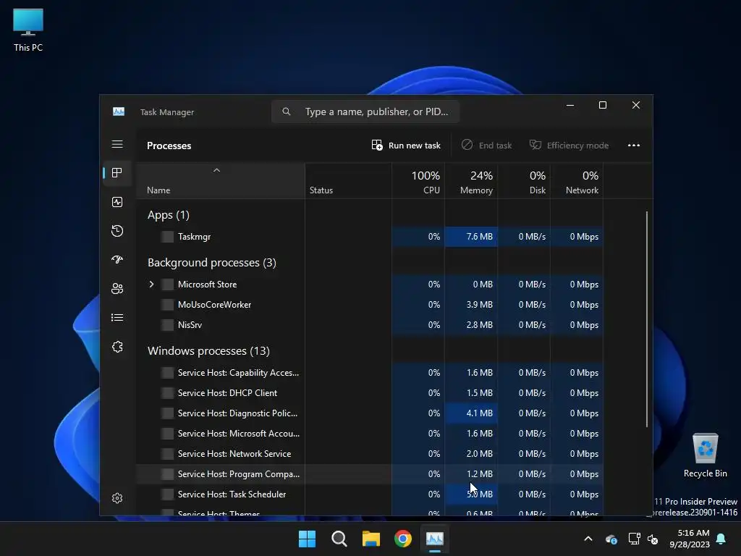The width and height of the screenshot is (741, 556).
Task: Open Task Manager Settings gear icon
Action: point(117,498)
